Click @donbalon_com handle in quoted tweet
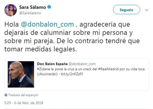 (x=82, y=64)
